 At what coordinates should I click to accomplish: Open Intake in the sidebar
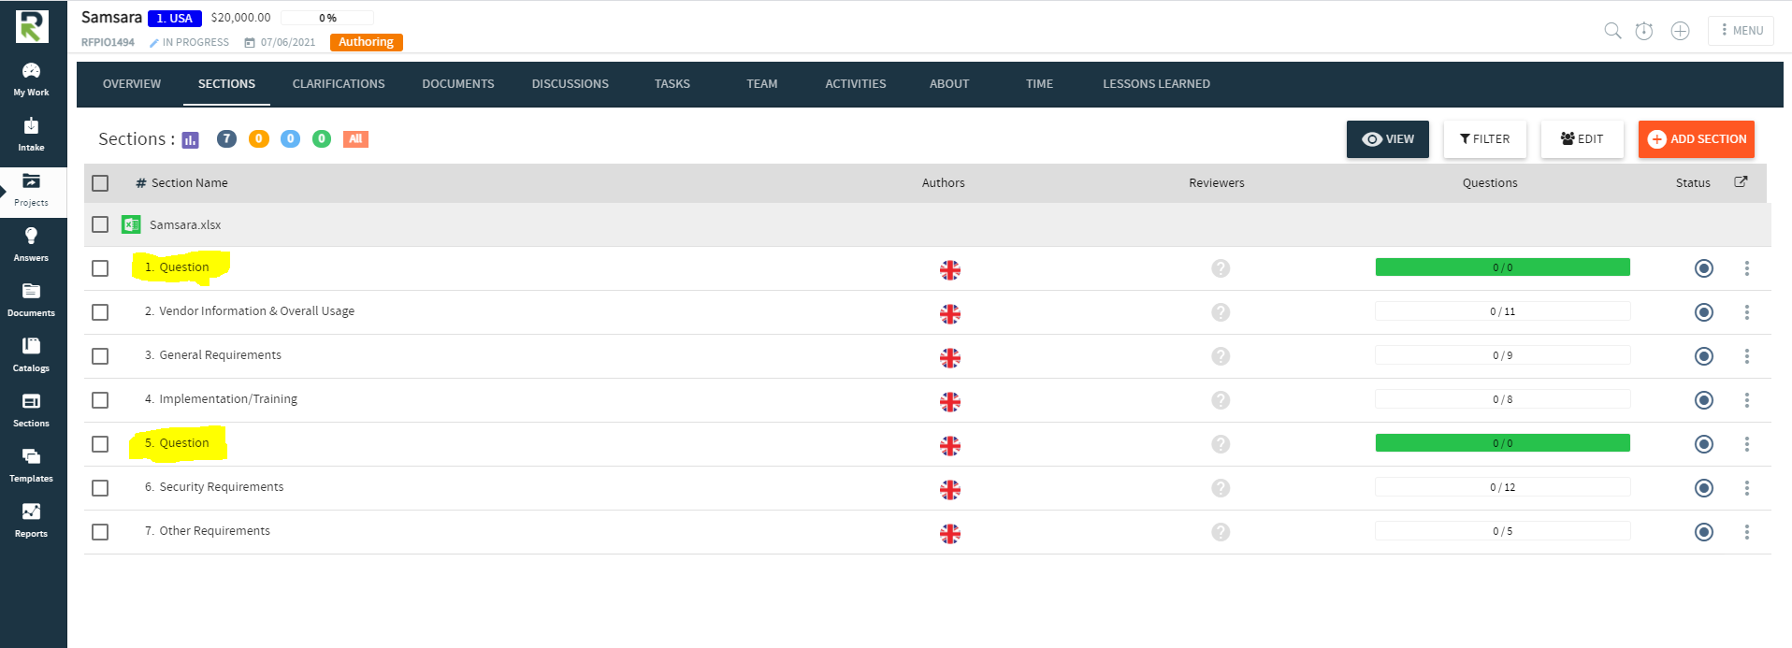click(31, 135)
